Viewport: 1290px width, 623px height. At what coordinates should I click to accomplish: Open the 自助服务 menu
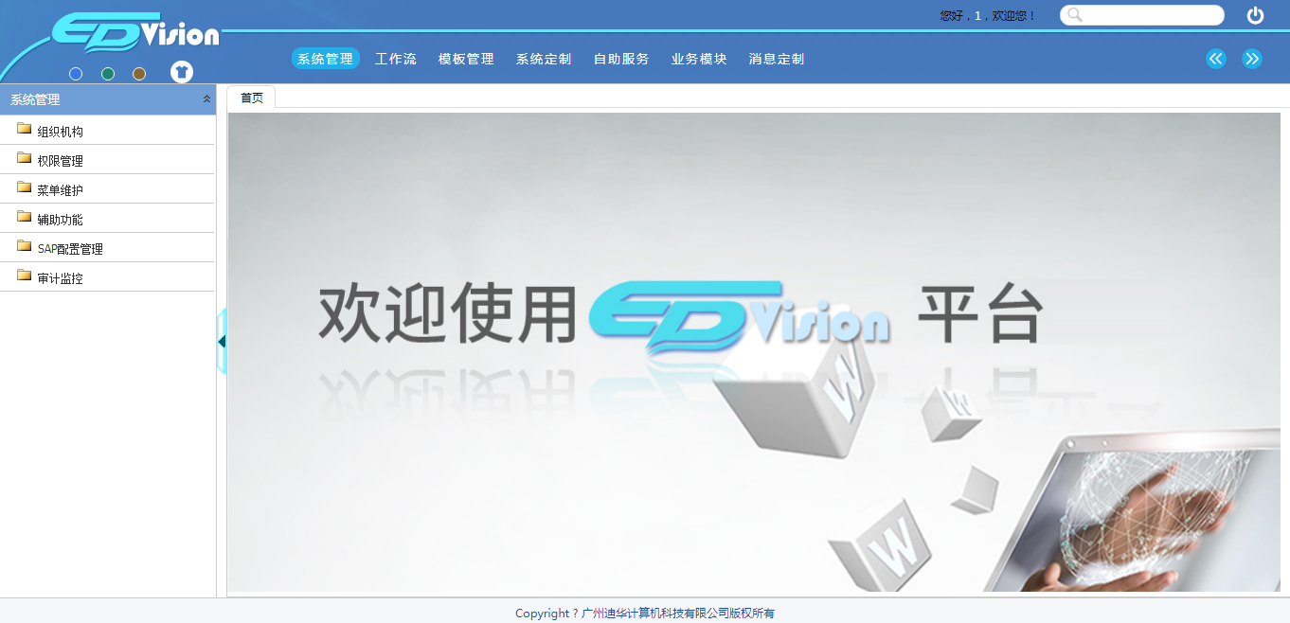tap(621, 59)
